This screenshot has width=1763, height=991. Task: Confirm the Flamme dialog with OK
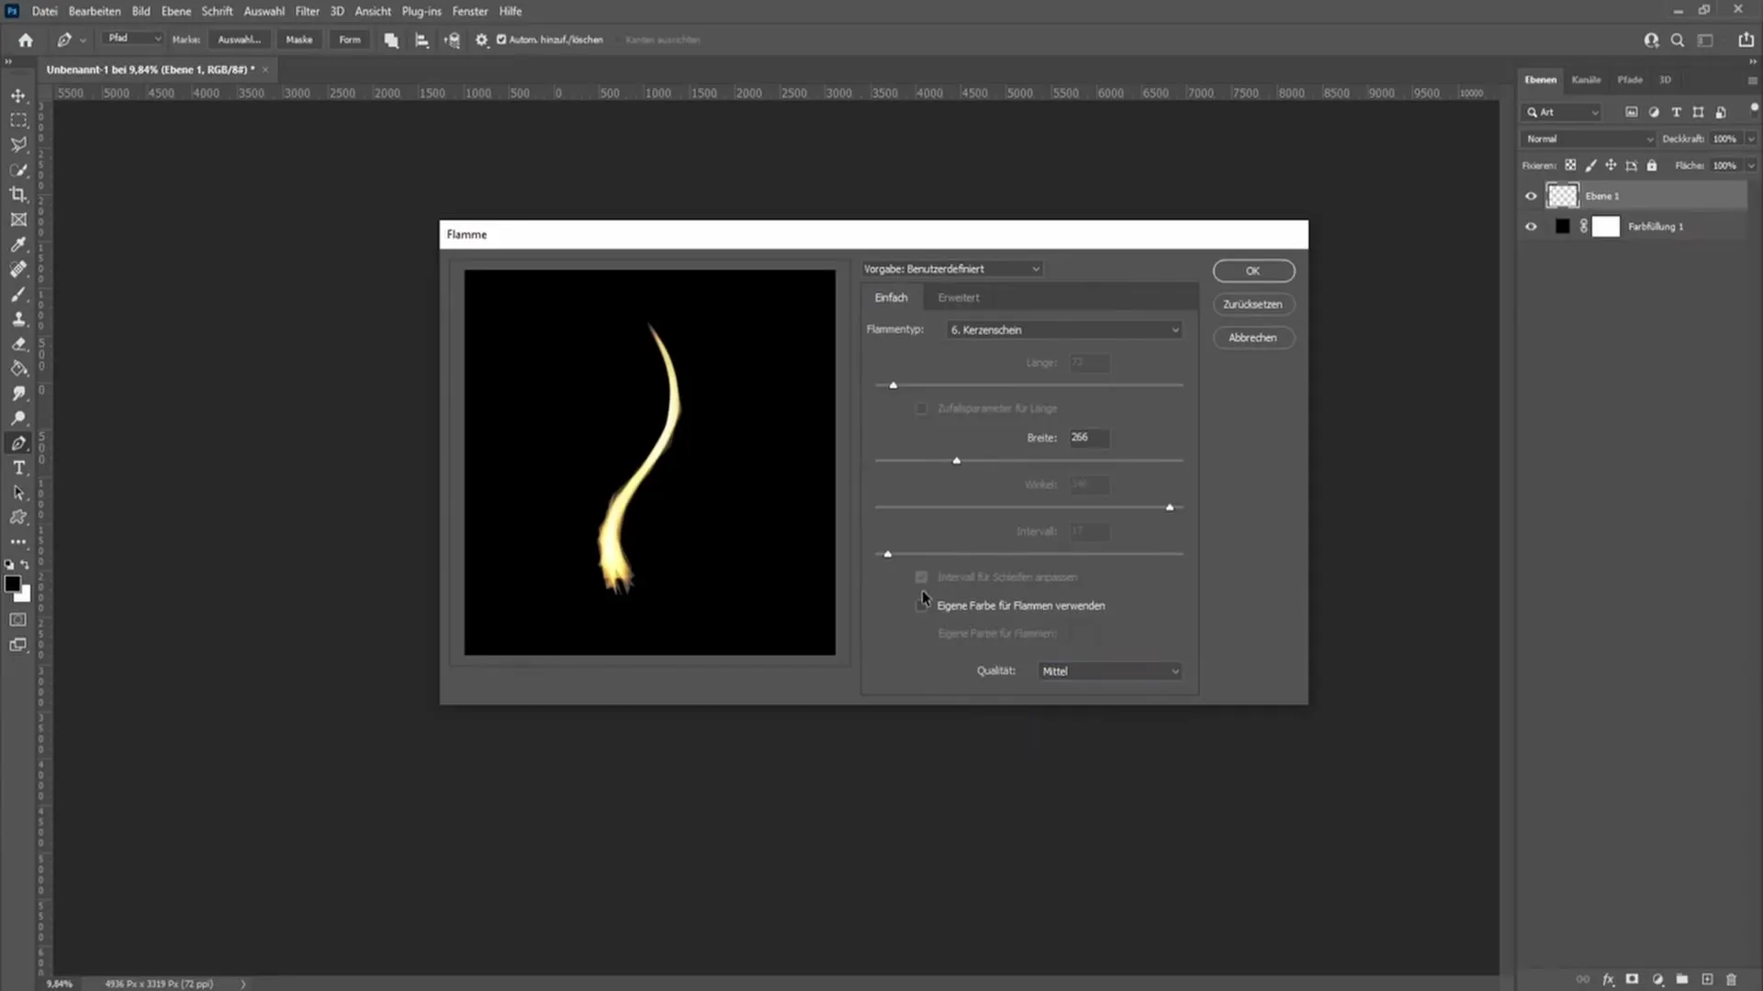(1252, 271)
